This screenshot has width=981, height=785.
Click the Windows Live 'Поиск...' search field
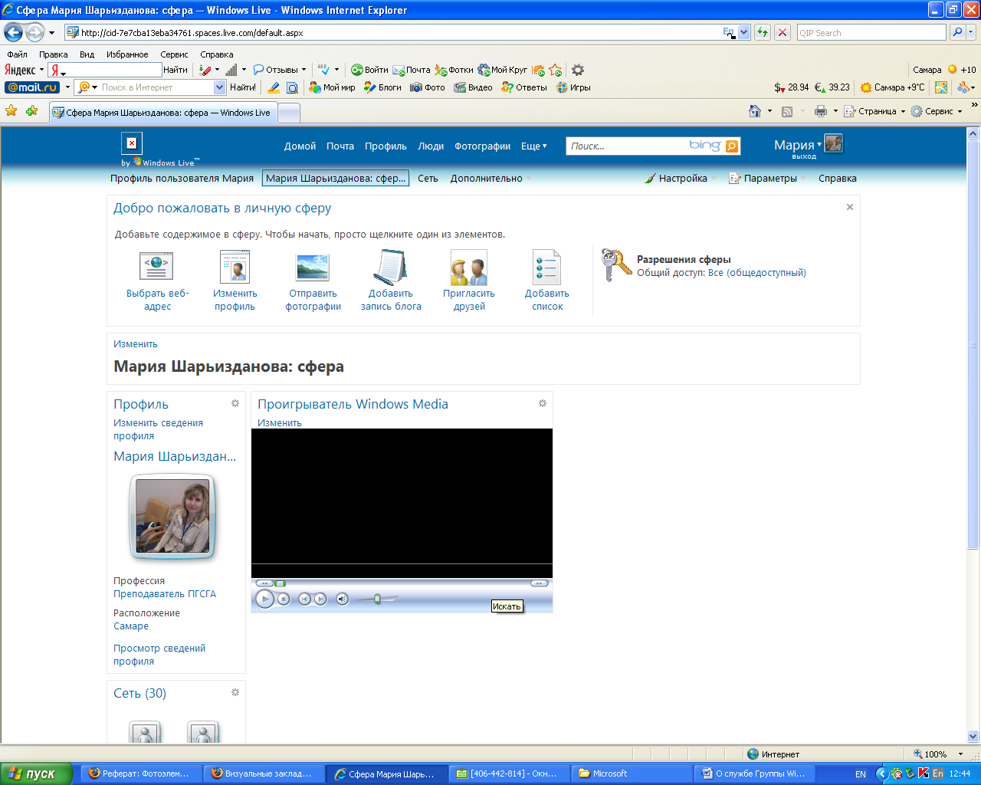point(627,146)
